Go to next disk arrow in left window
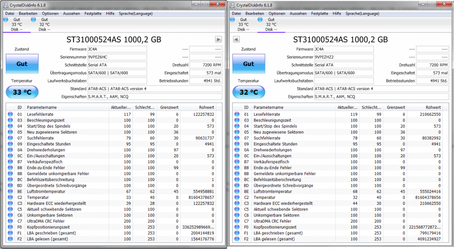Screen dimensions: 454x249 [x=218, y=39]
